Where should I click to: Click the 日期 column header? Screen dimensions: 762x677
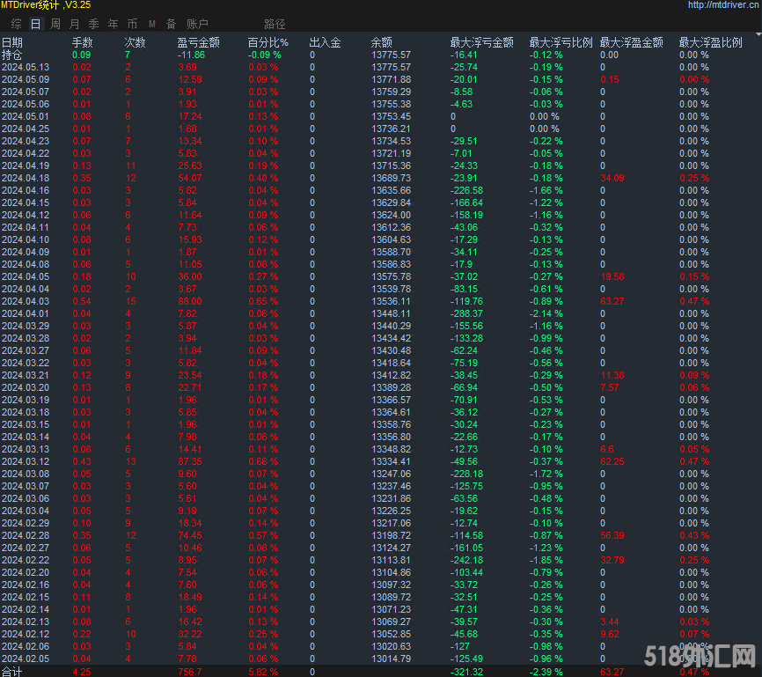[x=12, y=42]
